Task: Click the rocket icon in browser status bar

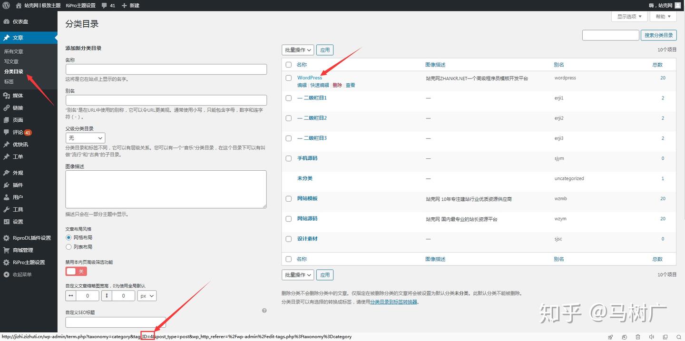Action: tap(610, 337)
